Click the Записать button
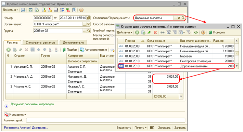 [x=164, y=128]
